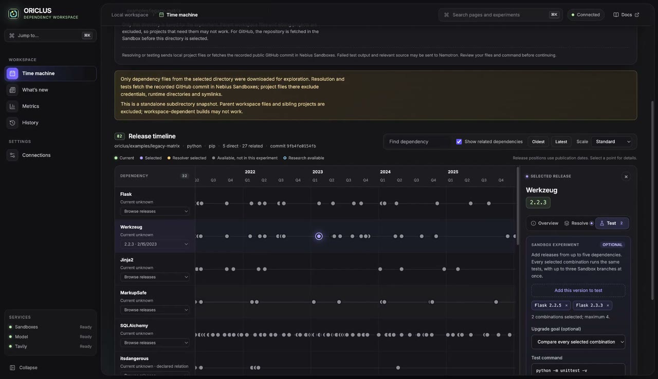Click the Model service status

tap(50, 337)
